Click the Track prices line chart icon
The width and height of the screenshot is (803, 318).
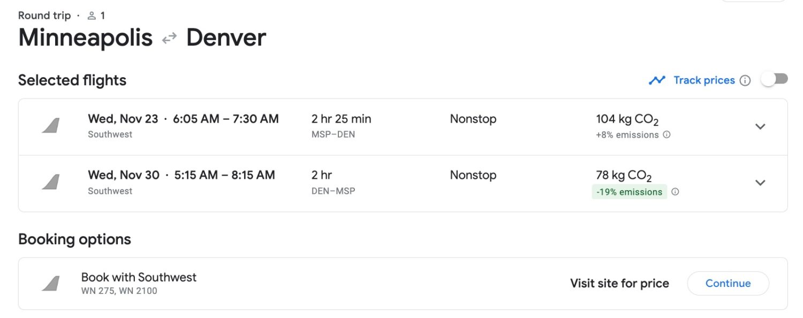pyautogui.click(x=656, y=80)
